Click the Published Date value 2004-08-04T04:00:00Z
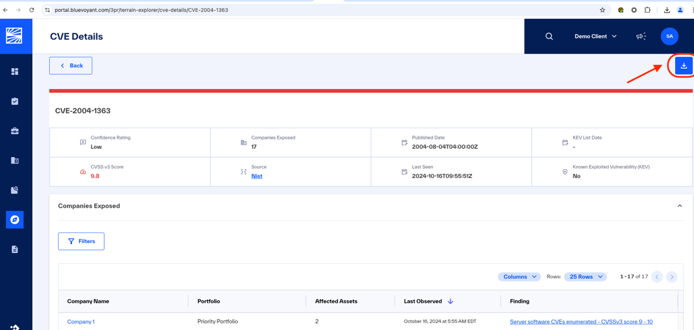Viewport: 694px width, 330px height. click(445, 146)
